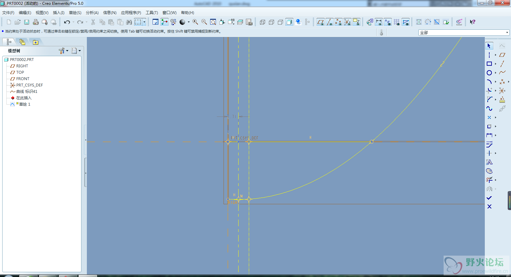The image size is (511, 277).
Task: Toggle datum point display
Action: [339, 22]
